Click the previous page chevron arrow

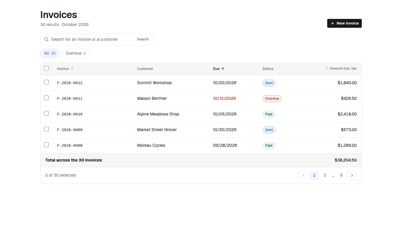click(303, 175)
